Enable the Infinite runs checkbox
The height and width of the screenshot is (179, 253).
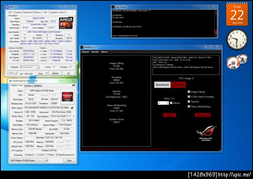(x=171, y=103)
